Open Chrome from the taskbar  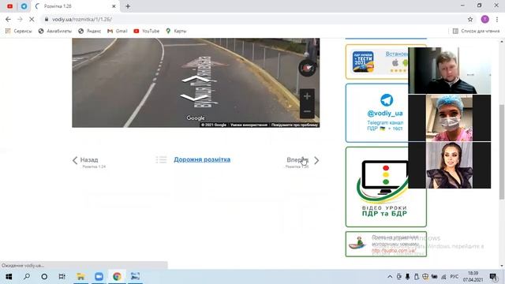[x=117, y=277]
